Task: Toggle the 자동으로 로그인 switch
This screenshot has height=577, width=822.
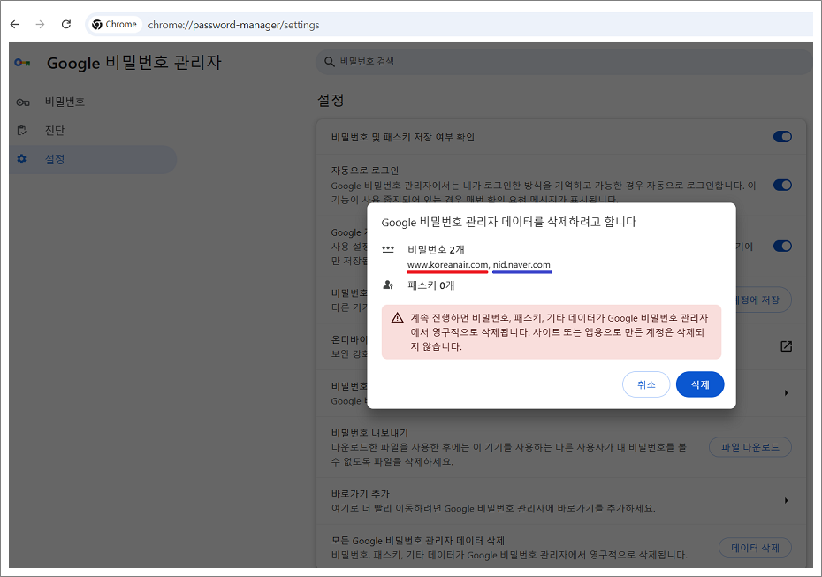Action: (782, 185)
